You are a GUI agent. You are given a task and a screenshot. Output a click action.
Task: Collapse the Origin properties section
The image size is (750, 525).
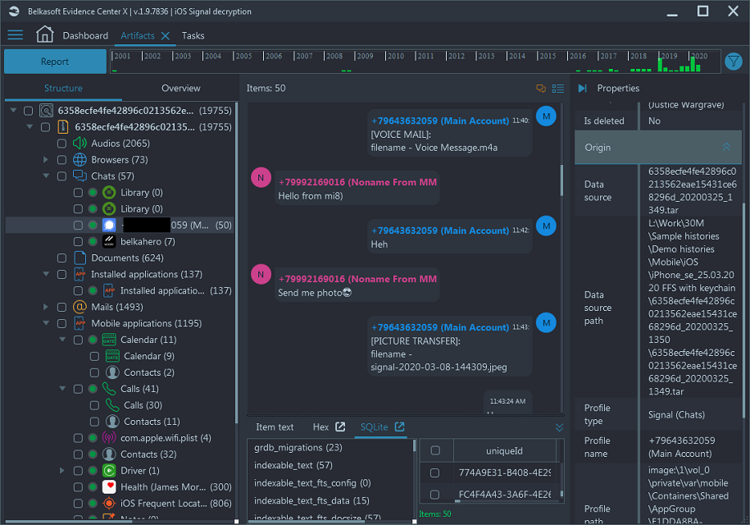click(x=726, y=147)
